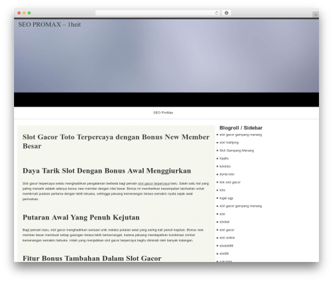
Task: Open the 'dunia toto' sidebar link
Action: [226, 174]
